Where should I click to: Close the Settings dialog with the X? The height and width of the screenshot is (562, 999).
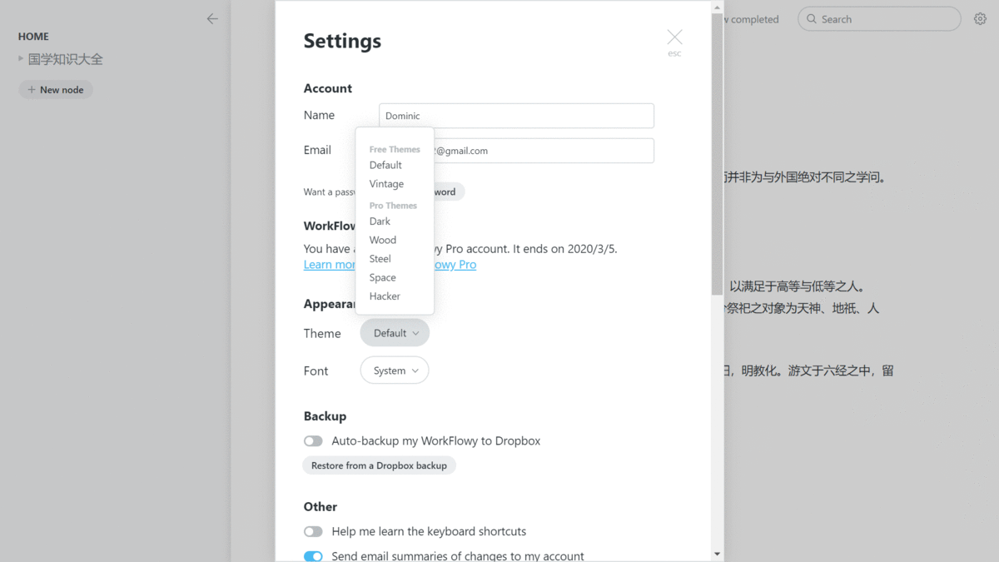coord(673,37)
